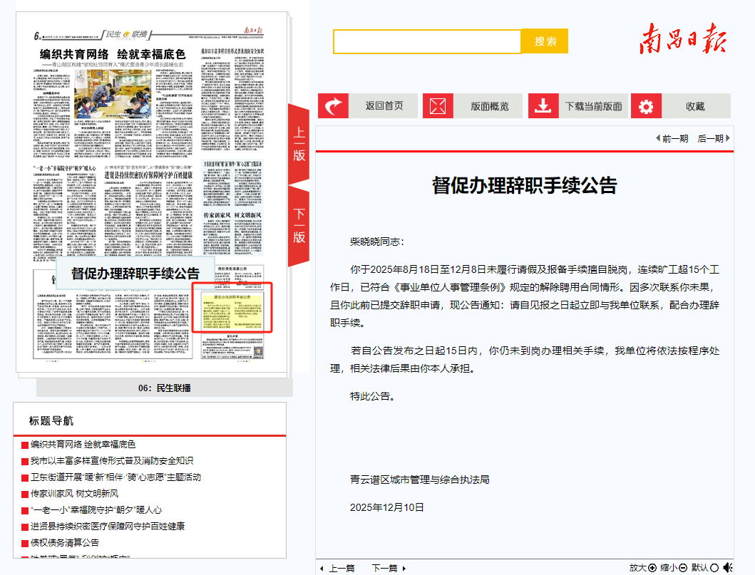Open article 传家训家风 树文明新风 in title list
This screenshot has height=575, width=755.
tap(74, 493)
